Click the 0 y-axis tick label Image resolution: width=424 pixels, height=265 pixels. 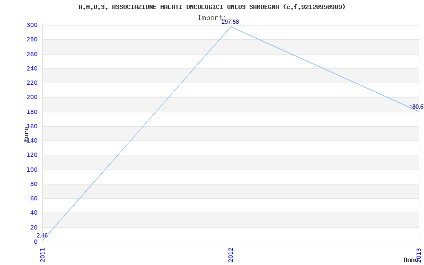(x=36, y=242)
